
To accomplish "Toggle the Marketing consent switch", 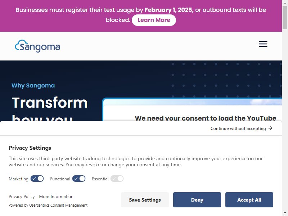I will click(x=37, y=179).
